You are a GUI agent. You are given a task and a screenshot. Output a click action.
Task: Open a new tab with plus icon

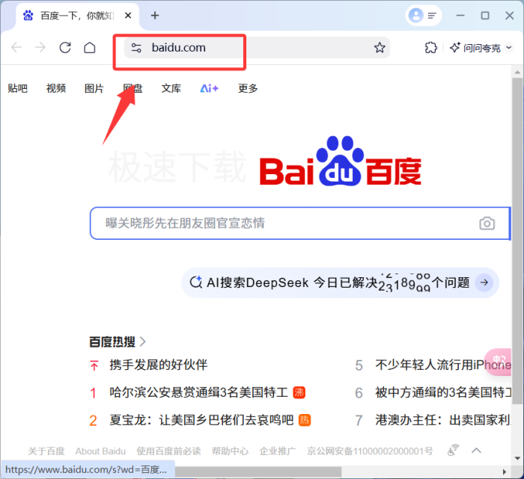click(155, 15)
